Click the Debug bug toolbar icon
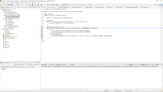Image resolution: width=163 pixels, height=92 pixels. pos(35,5)
